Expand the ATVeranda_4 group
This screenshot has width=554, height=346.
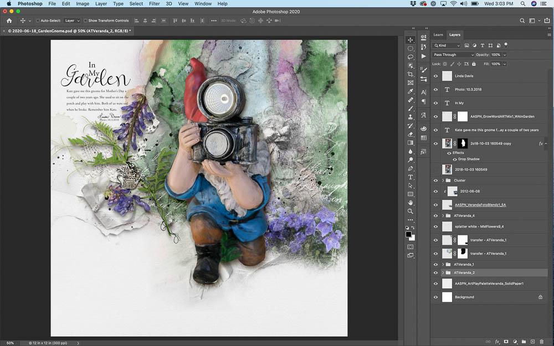click(x=443, y=215)
